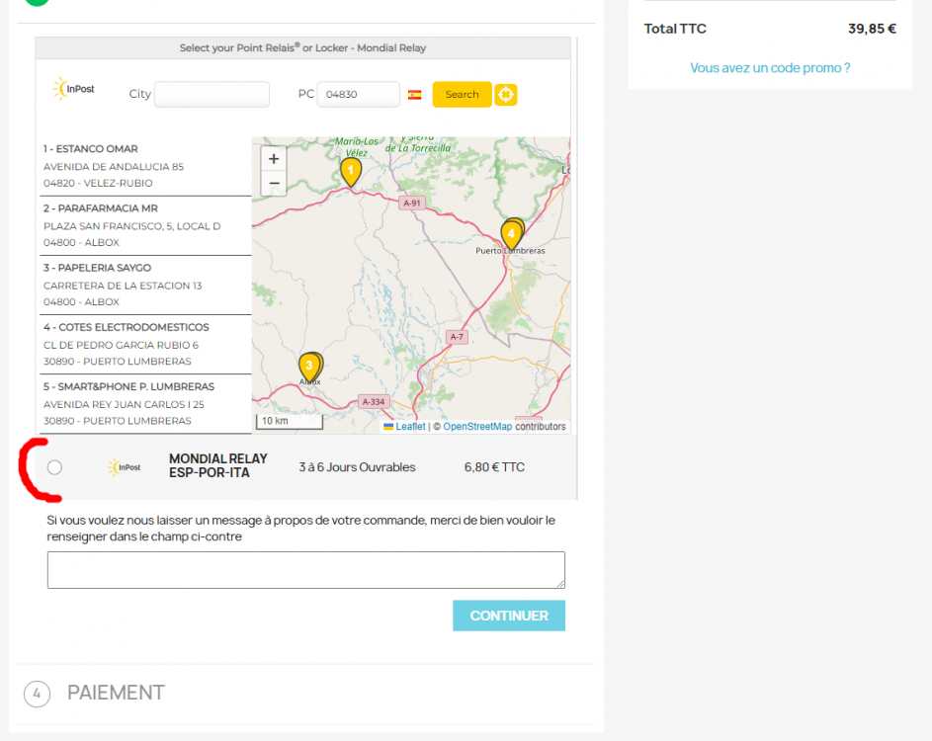This screenshot has height=741, width=932.
Task: Click the CONTINUER button
Action: click(x=509, y=616)
